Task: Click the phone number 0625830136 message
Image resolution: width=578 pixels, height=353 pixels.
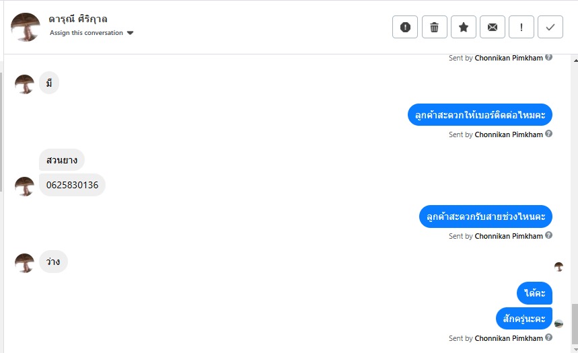Action: pos(72,185)
